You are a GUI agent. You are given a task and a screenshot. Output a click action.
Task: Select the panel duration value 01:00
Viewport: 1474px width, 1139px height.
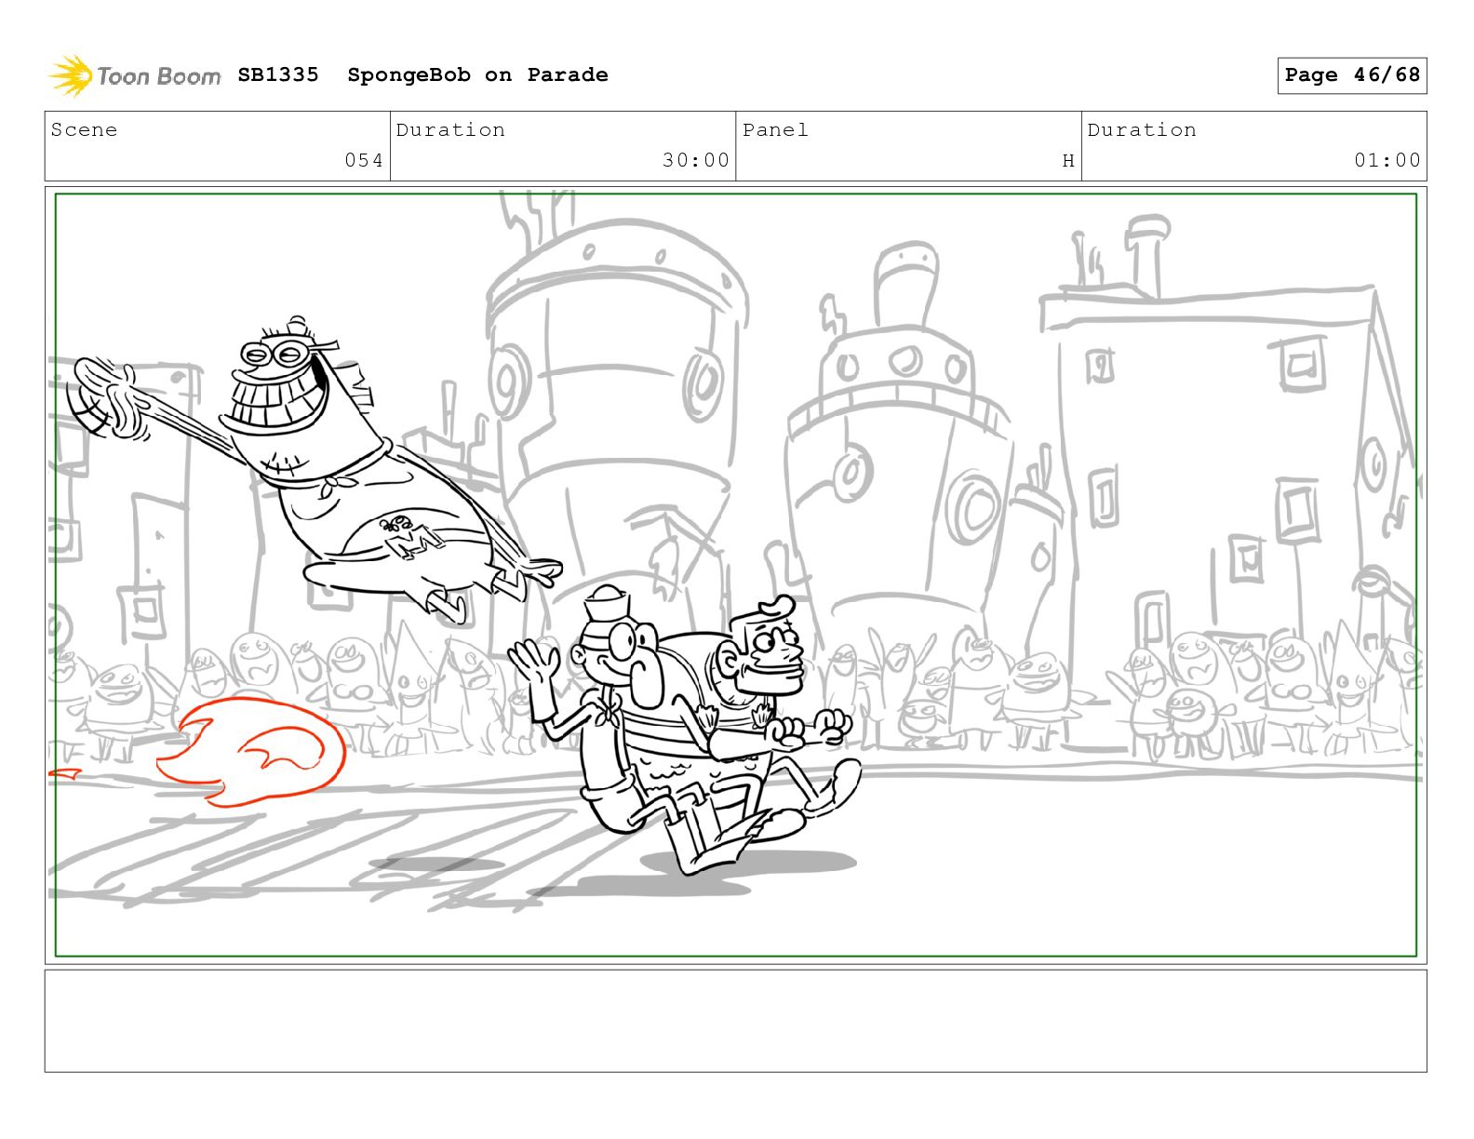pyautogui.click(x=1387, y=160)
